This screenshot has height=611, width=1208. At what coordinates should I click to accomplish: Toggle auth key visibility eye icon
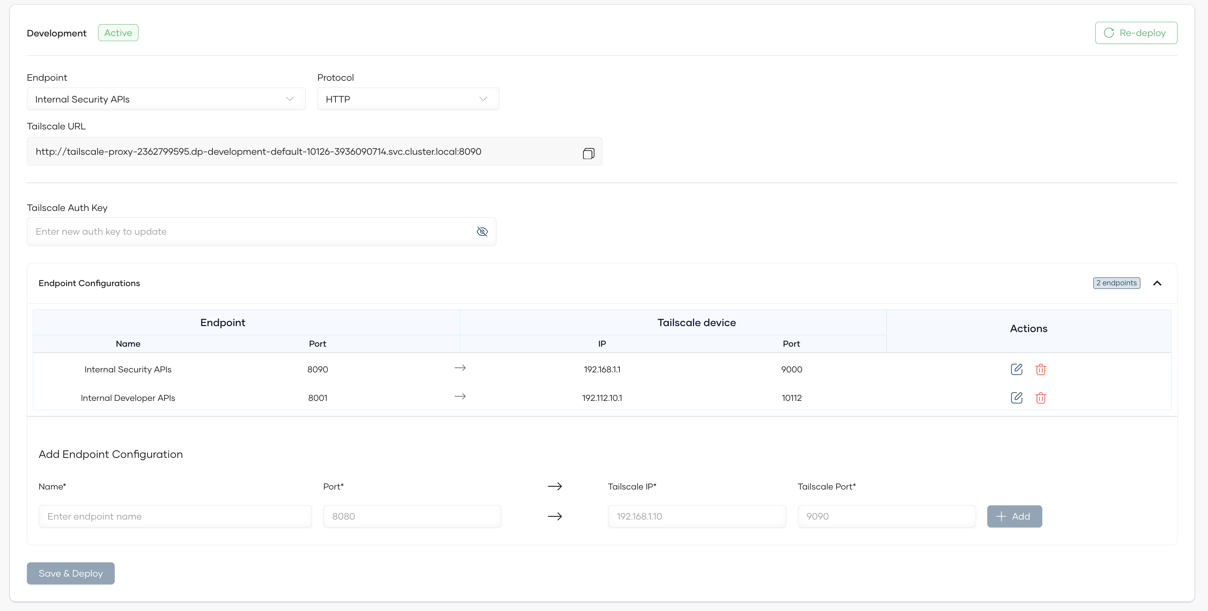482,231
